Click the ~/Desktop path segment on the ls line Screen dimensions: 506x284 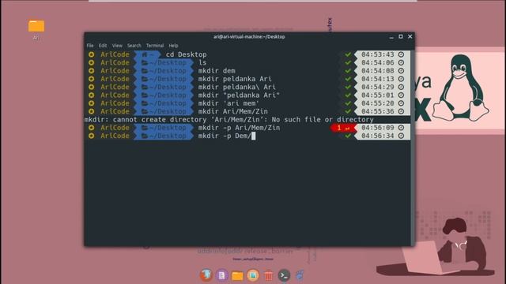pos(164,62)
